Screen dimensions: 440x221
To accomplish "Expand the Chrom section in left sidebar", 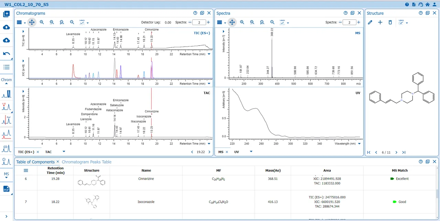I will point(6,81).
